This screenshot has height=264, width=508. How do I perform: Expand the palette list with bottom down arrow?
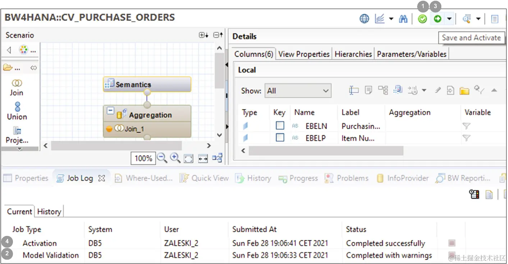click(x=20, y=149)
